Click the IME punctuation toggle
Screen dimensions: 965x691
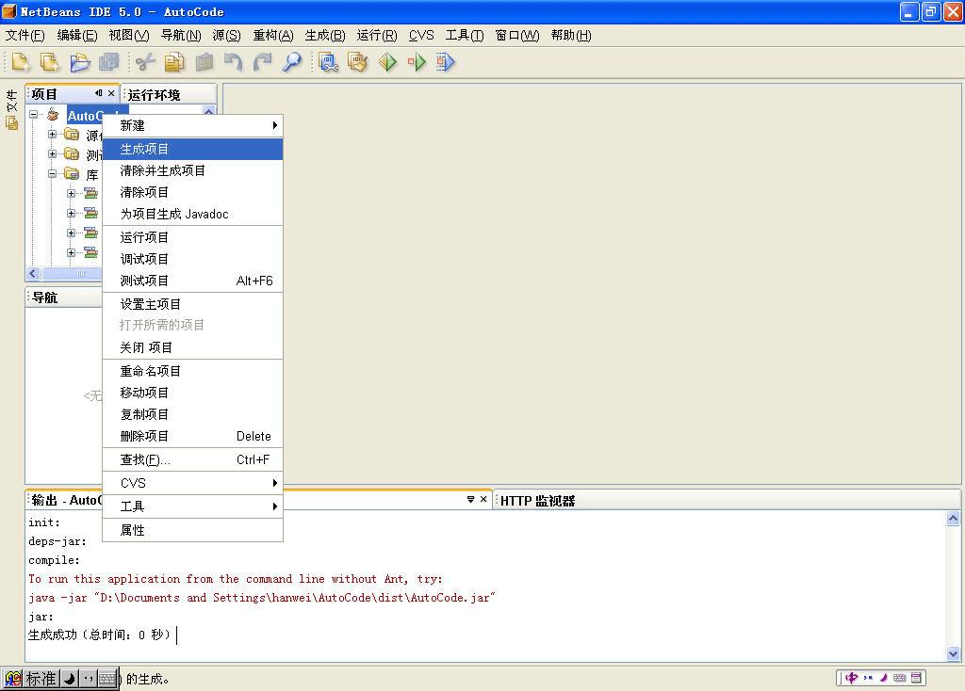[89, 679]
